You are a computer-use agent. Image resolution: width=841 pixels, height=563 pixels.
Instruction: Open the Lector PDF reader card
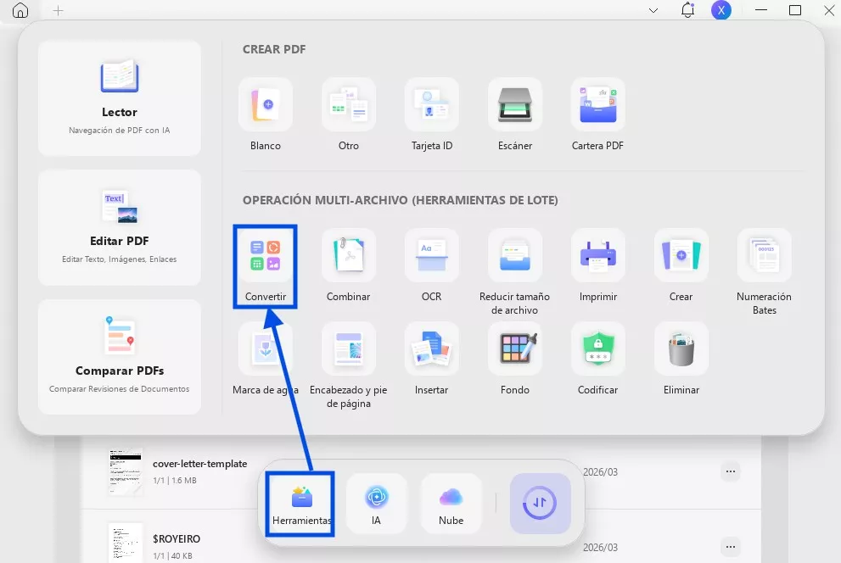(x=120, y=98)
